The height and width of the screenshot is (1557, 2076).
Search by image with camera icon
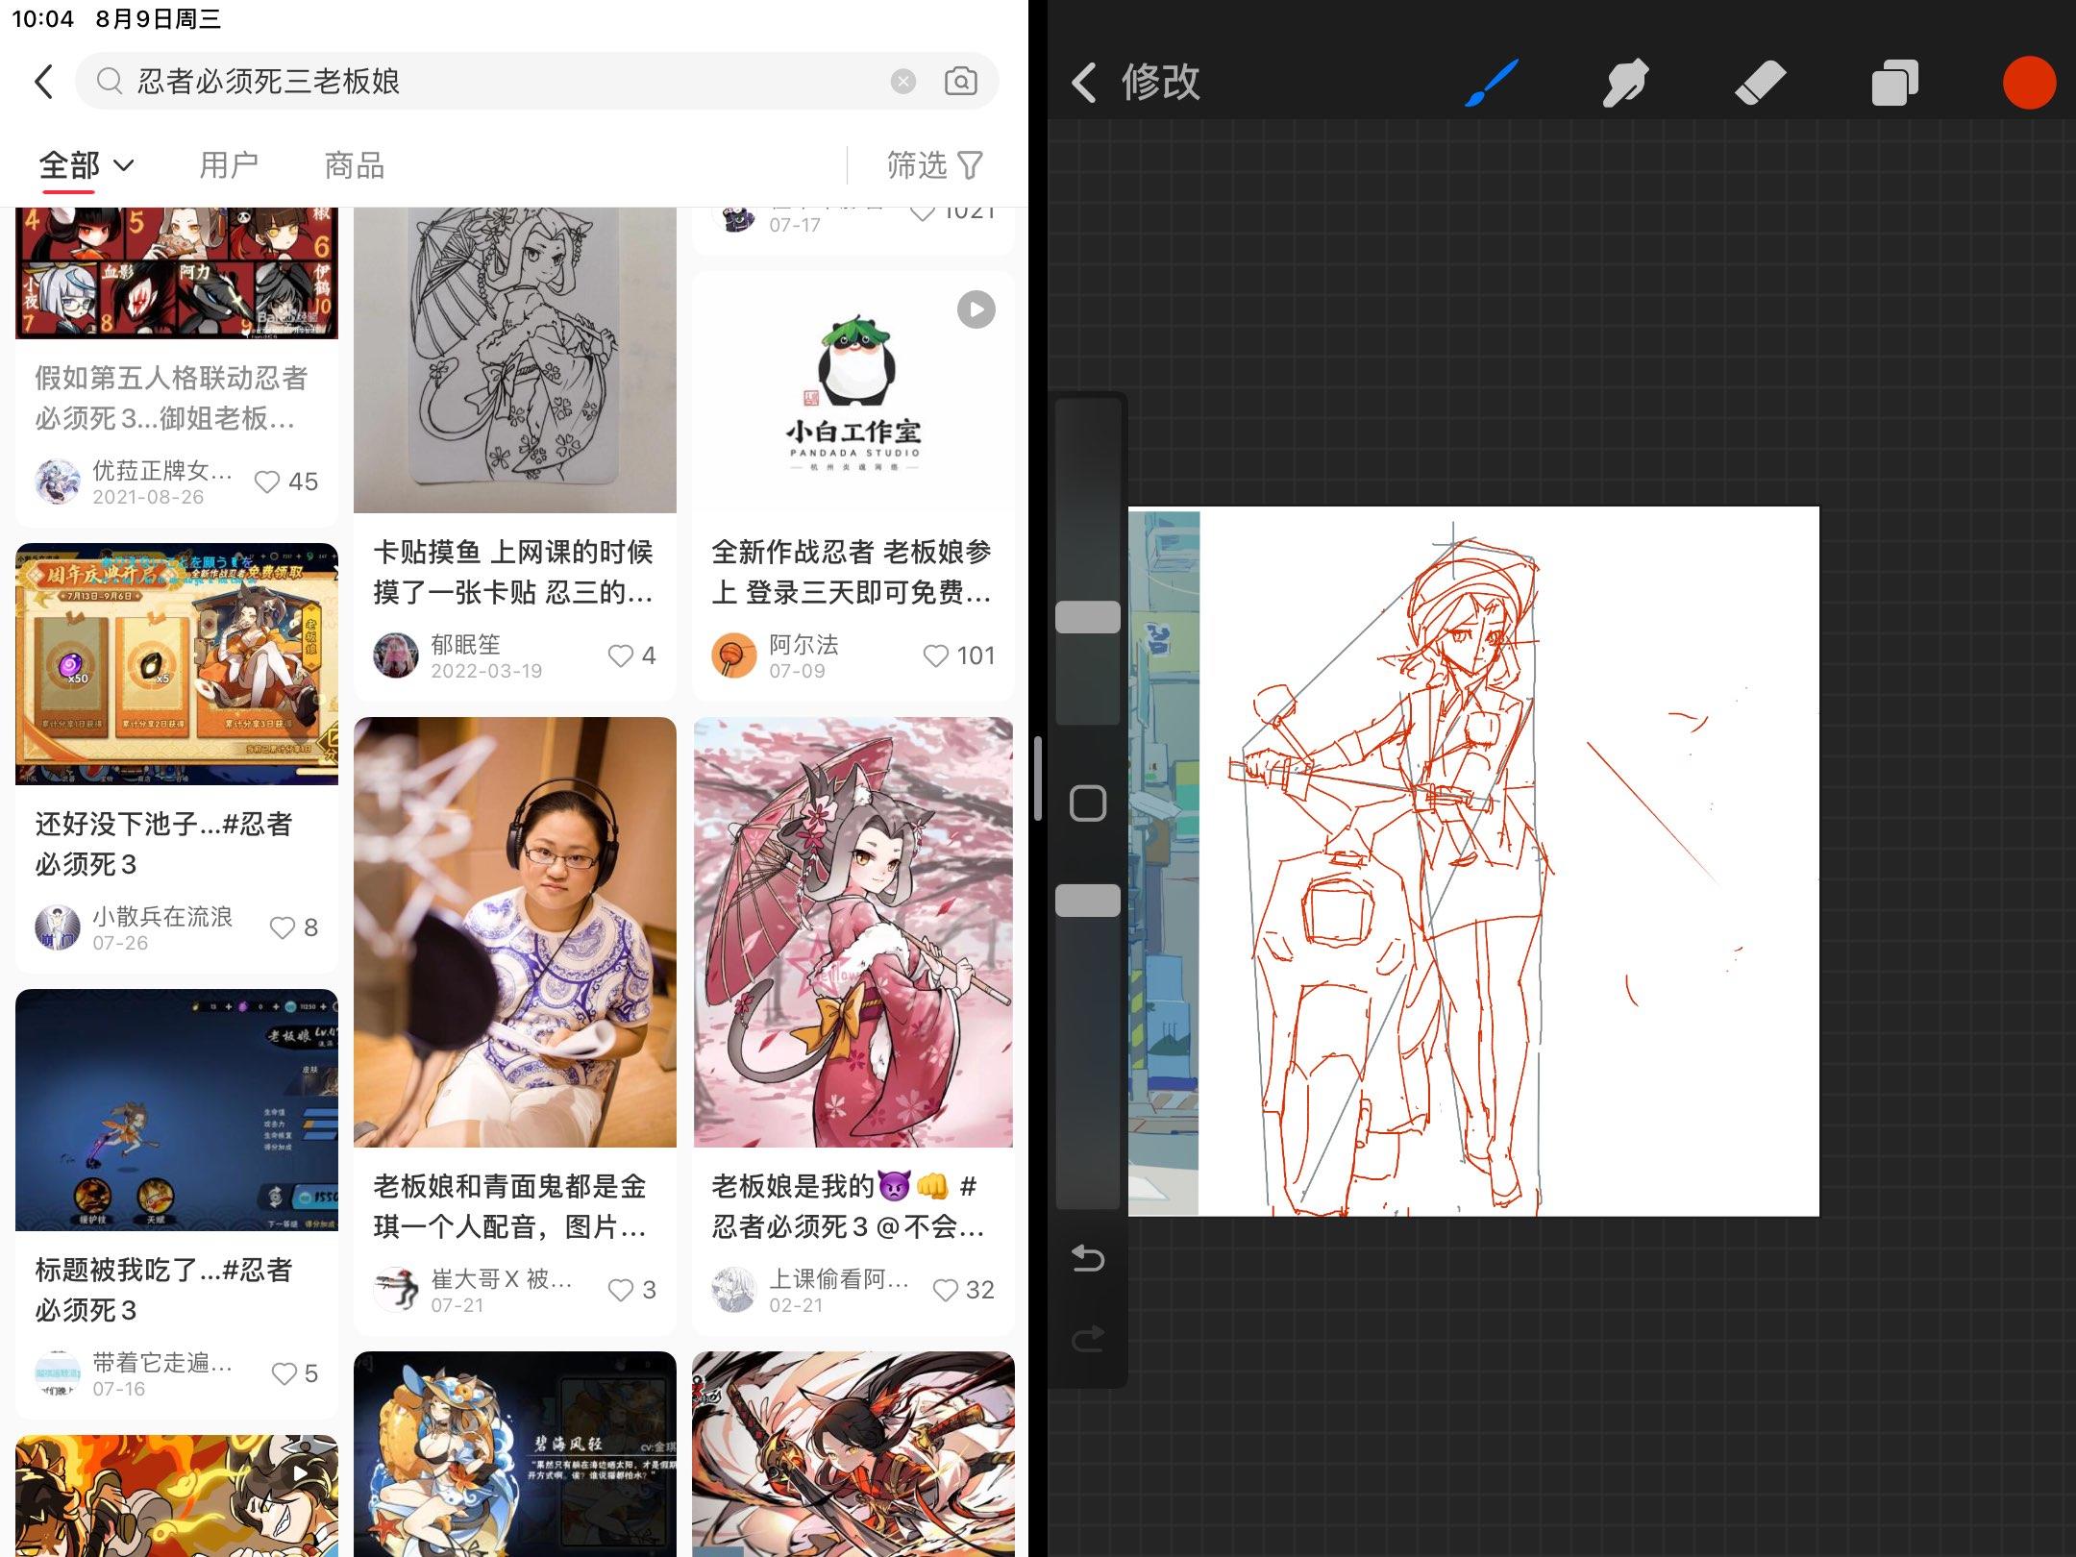point(960,81)
